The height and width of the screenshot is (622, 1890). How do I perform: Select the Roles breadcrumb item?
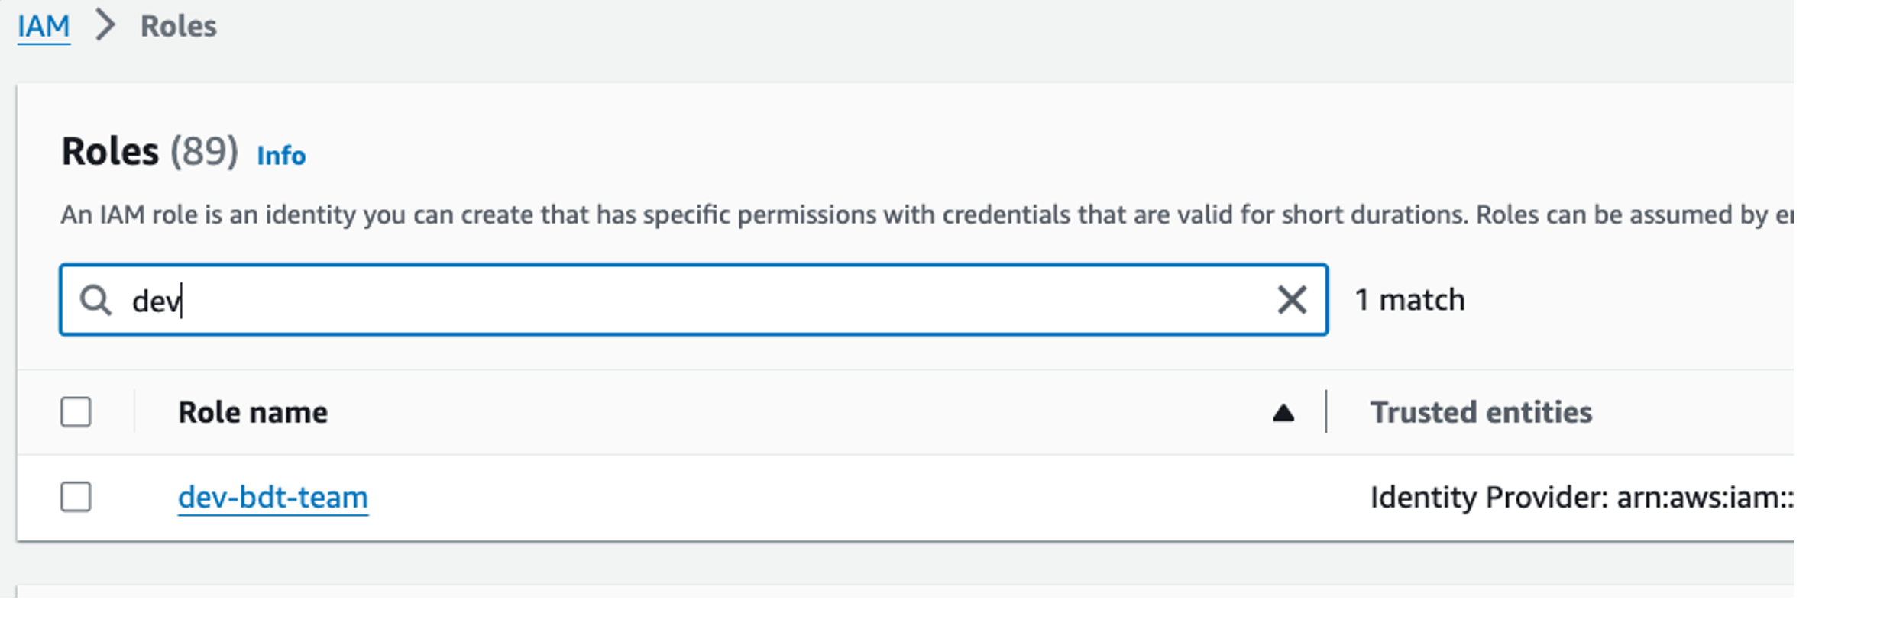(x=178, y=27)
